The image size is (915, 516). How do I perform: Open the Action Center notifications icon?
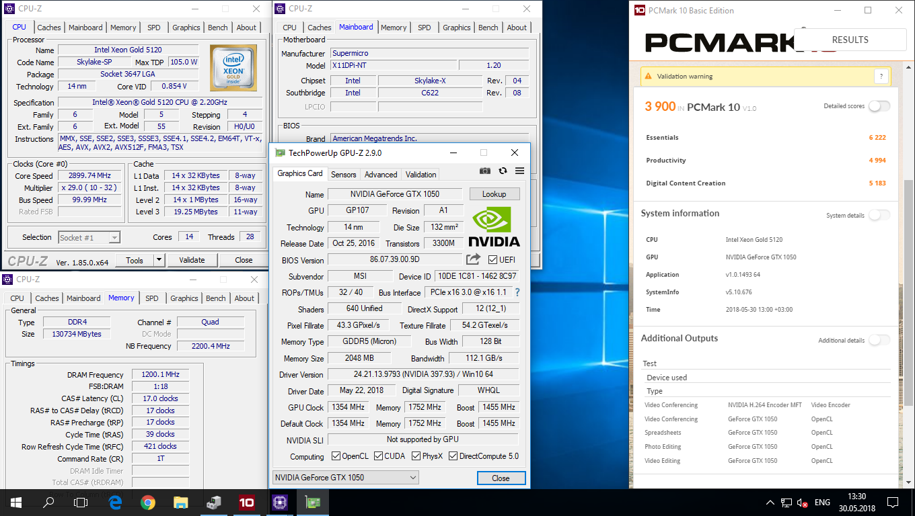(x=893, y=502)
